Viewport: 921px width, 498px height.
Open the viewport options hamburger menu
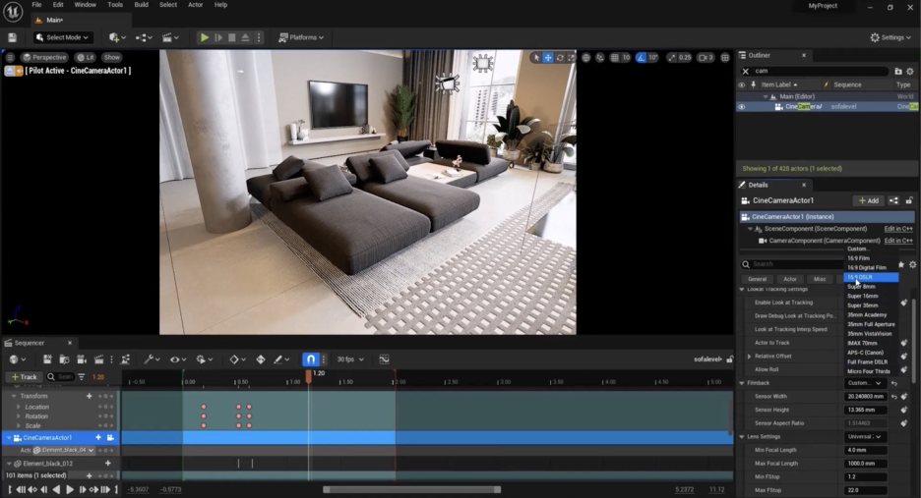tap(10, 58)
